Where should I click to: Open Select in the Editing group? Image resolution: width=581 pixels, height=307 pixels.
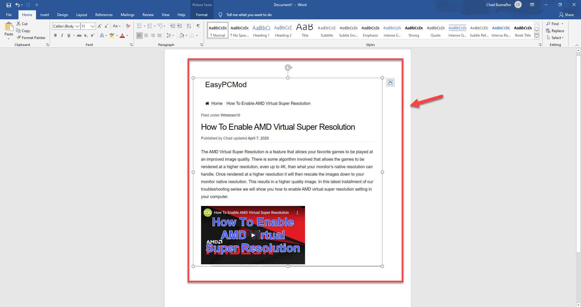coord(555,38)
